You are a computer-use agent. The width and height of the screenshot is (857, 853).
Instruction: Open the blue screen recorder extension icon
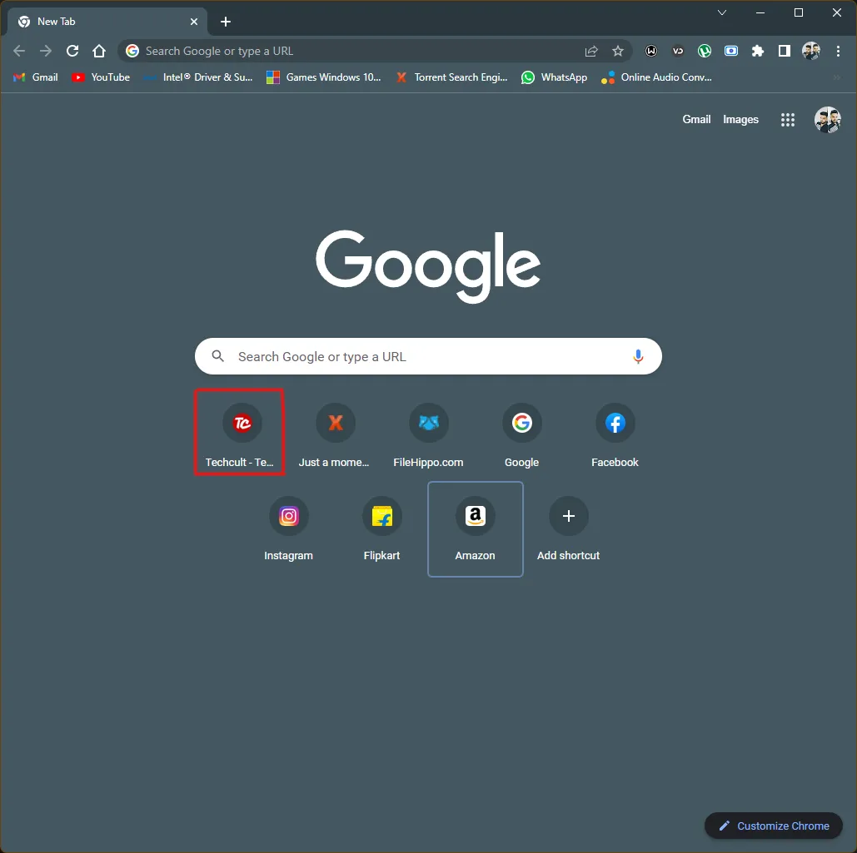(x=730, y=51)
